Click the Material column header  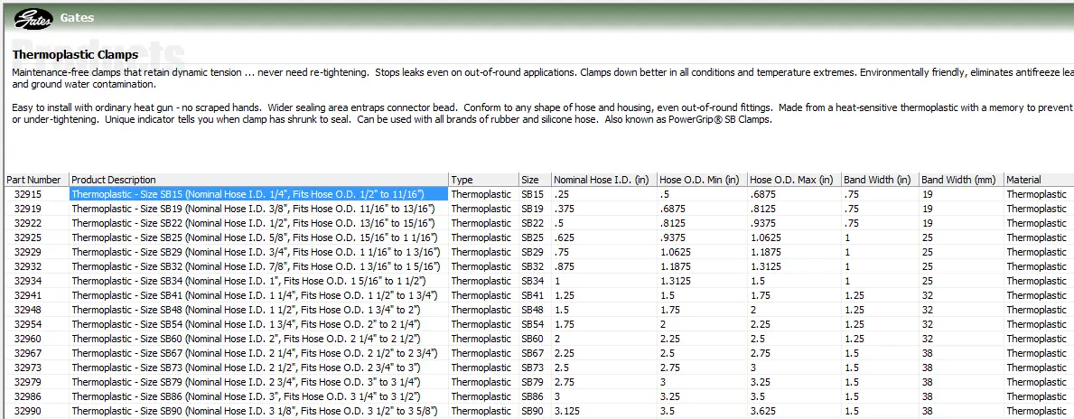point(1039,180)
